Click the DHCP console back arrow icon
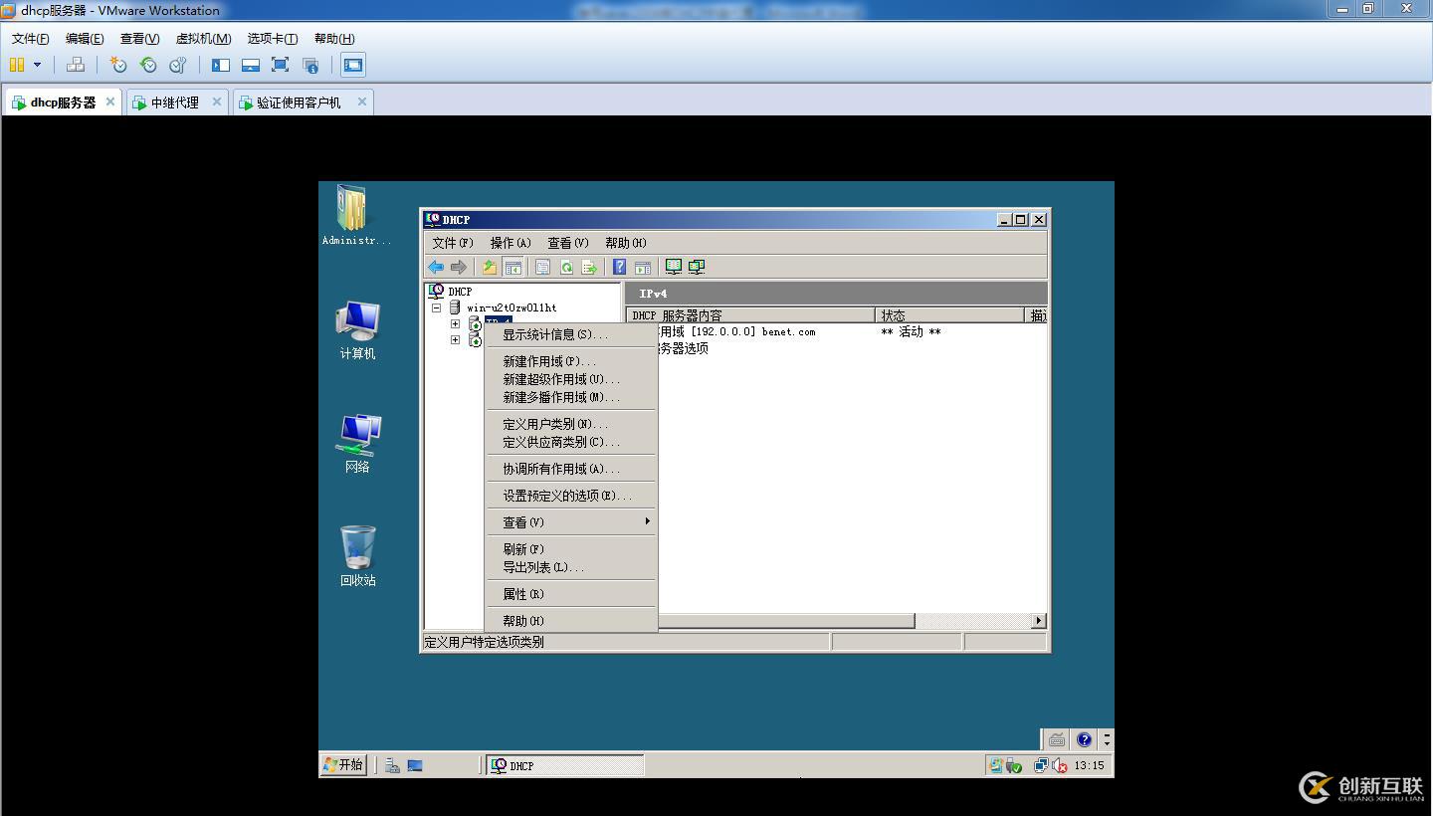 click(x=436, y=267)
